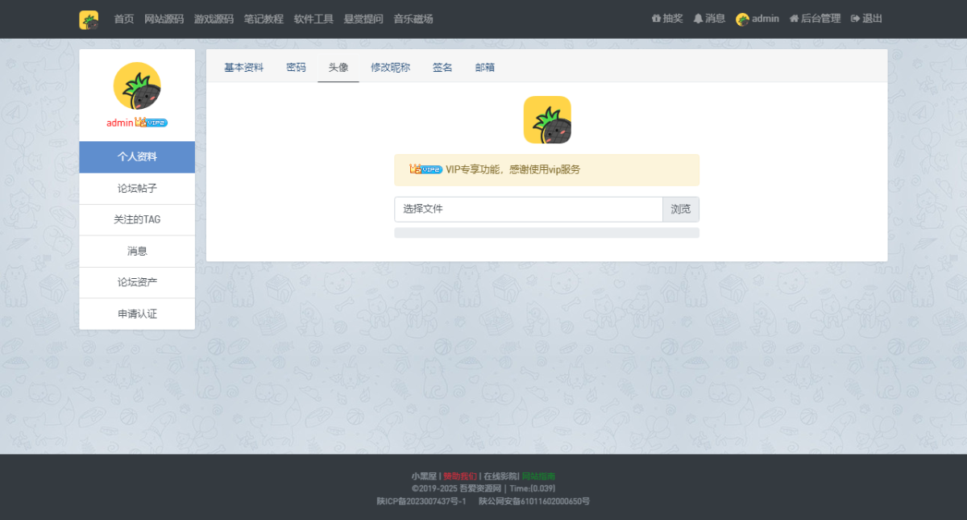Click the 选择文件 file input field
The height and width of the screenshot is (520, 967).
528,210
